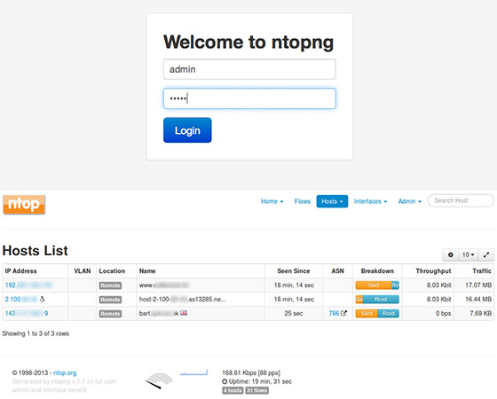Click the Hosts List heading
This screenshot has height=399, width=497.
tap(35, 250)
